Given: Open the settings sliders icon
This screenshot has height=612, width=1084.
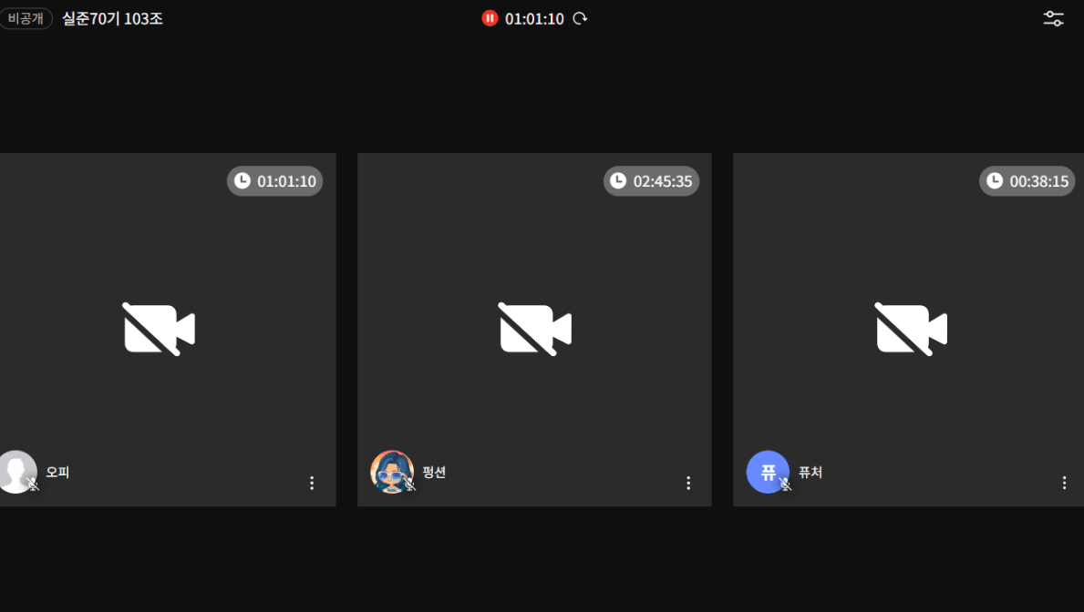Looking at the screenshot, I should coord(1053,18).
